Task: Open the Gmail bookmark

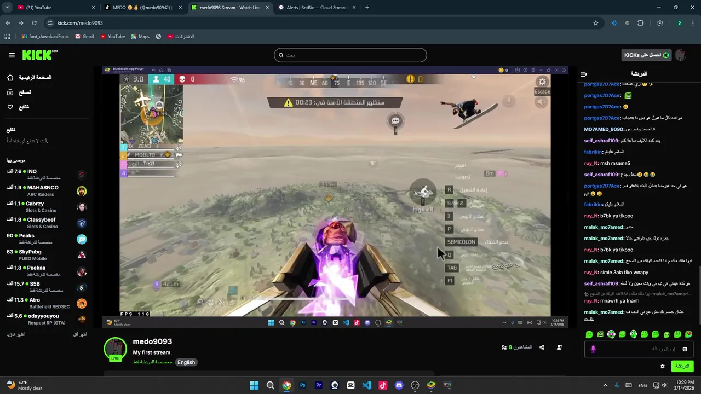Action: tap(84, 37)
